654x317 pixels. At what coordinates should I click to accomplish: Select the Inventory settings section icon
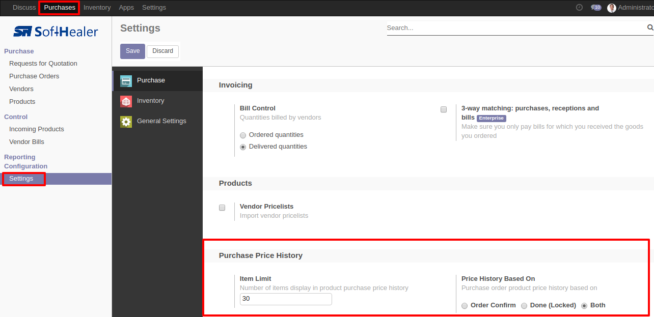[x=126, y=101]
